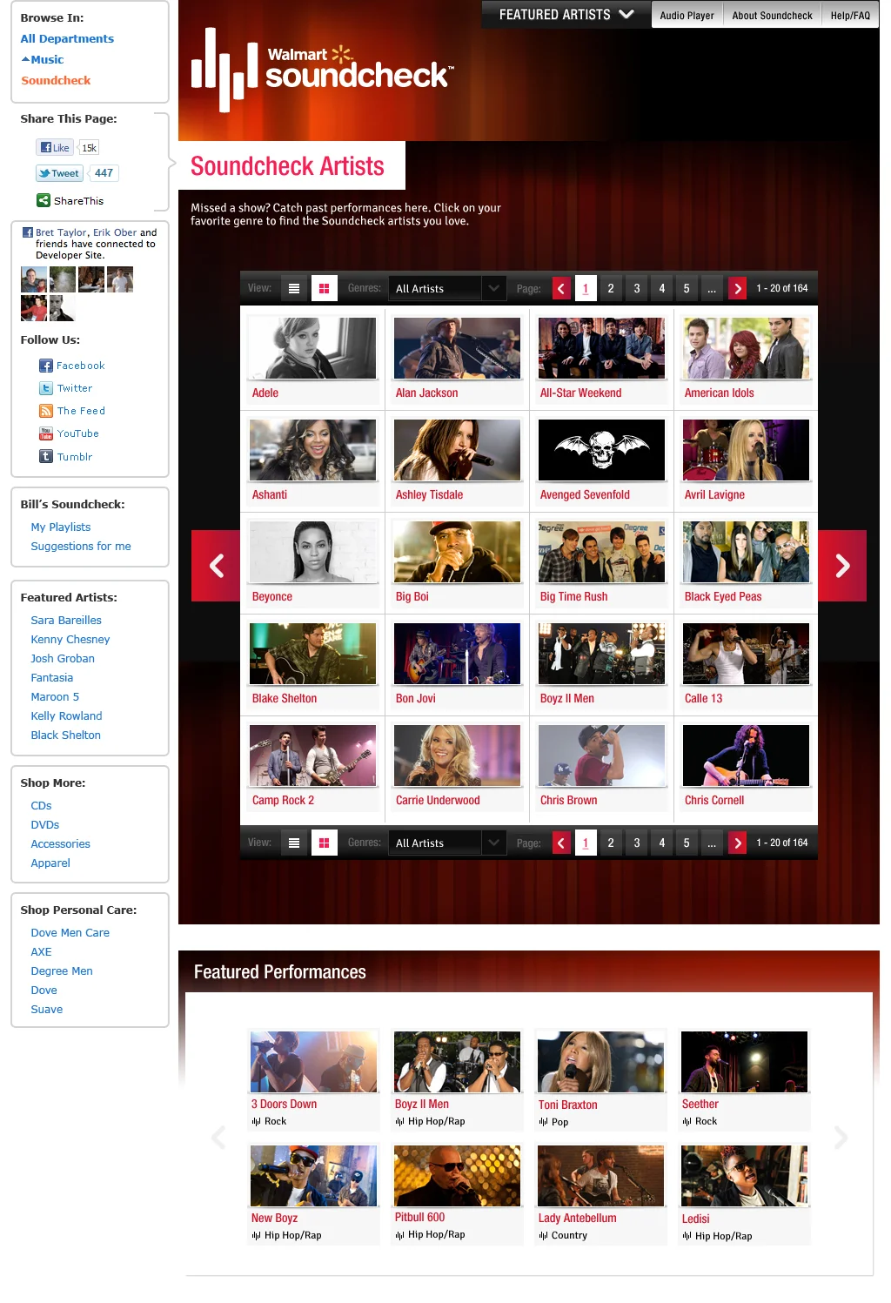
Task: Open the bottom Genres All Artists dropdown
Action: (x=447, y=843)
